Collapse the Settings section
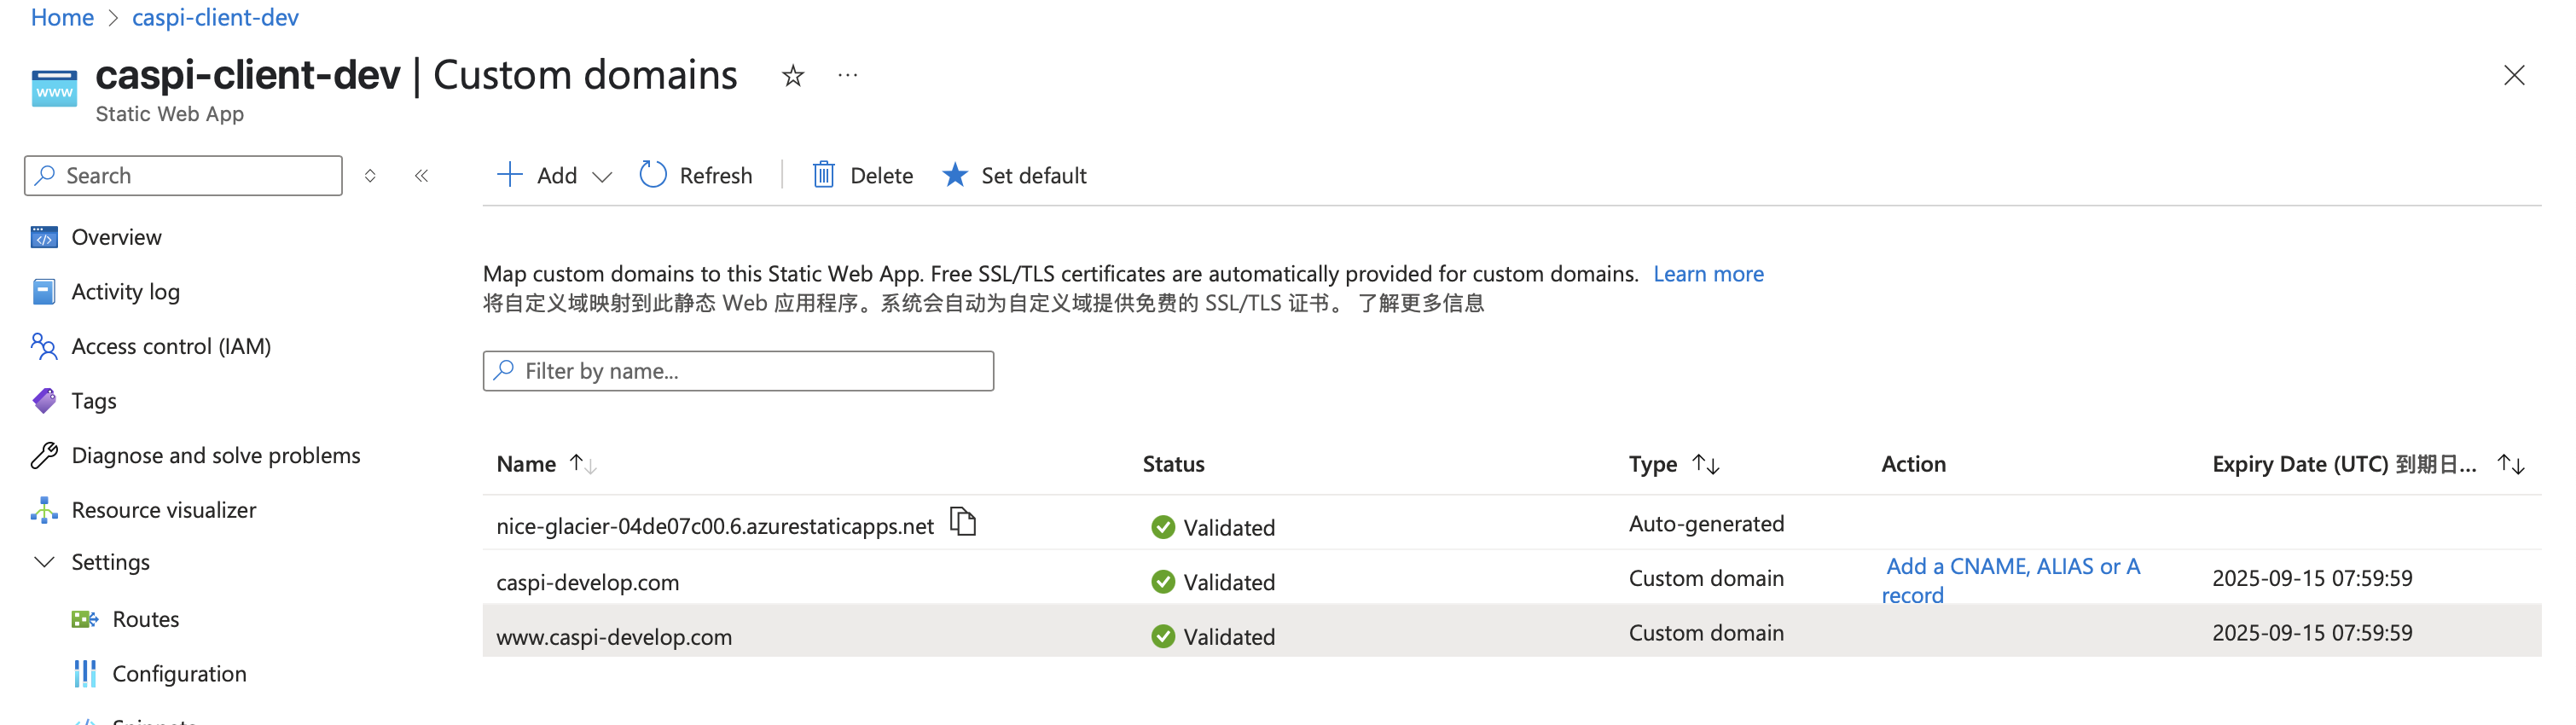 pyautogui.click(x=45, y=562)
